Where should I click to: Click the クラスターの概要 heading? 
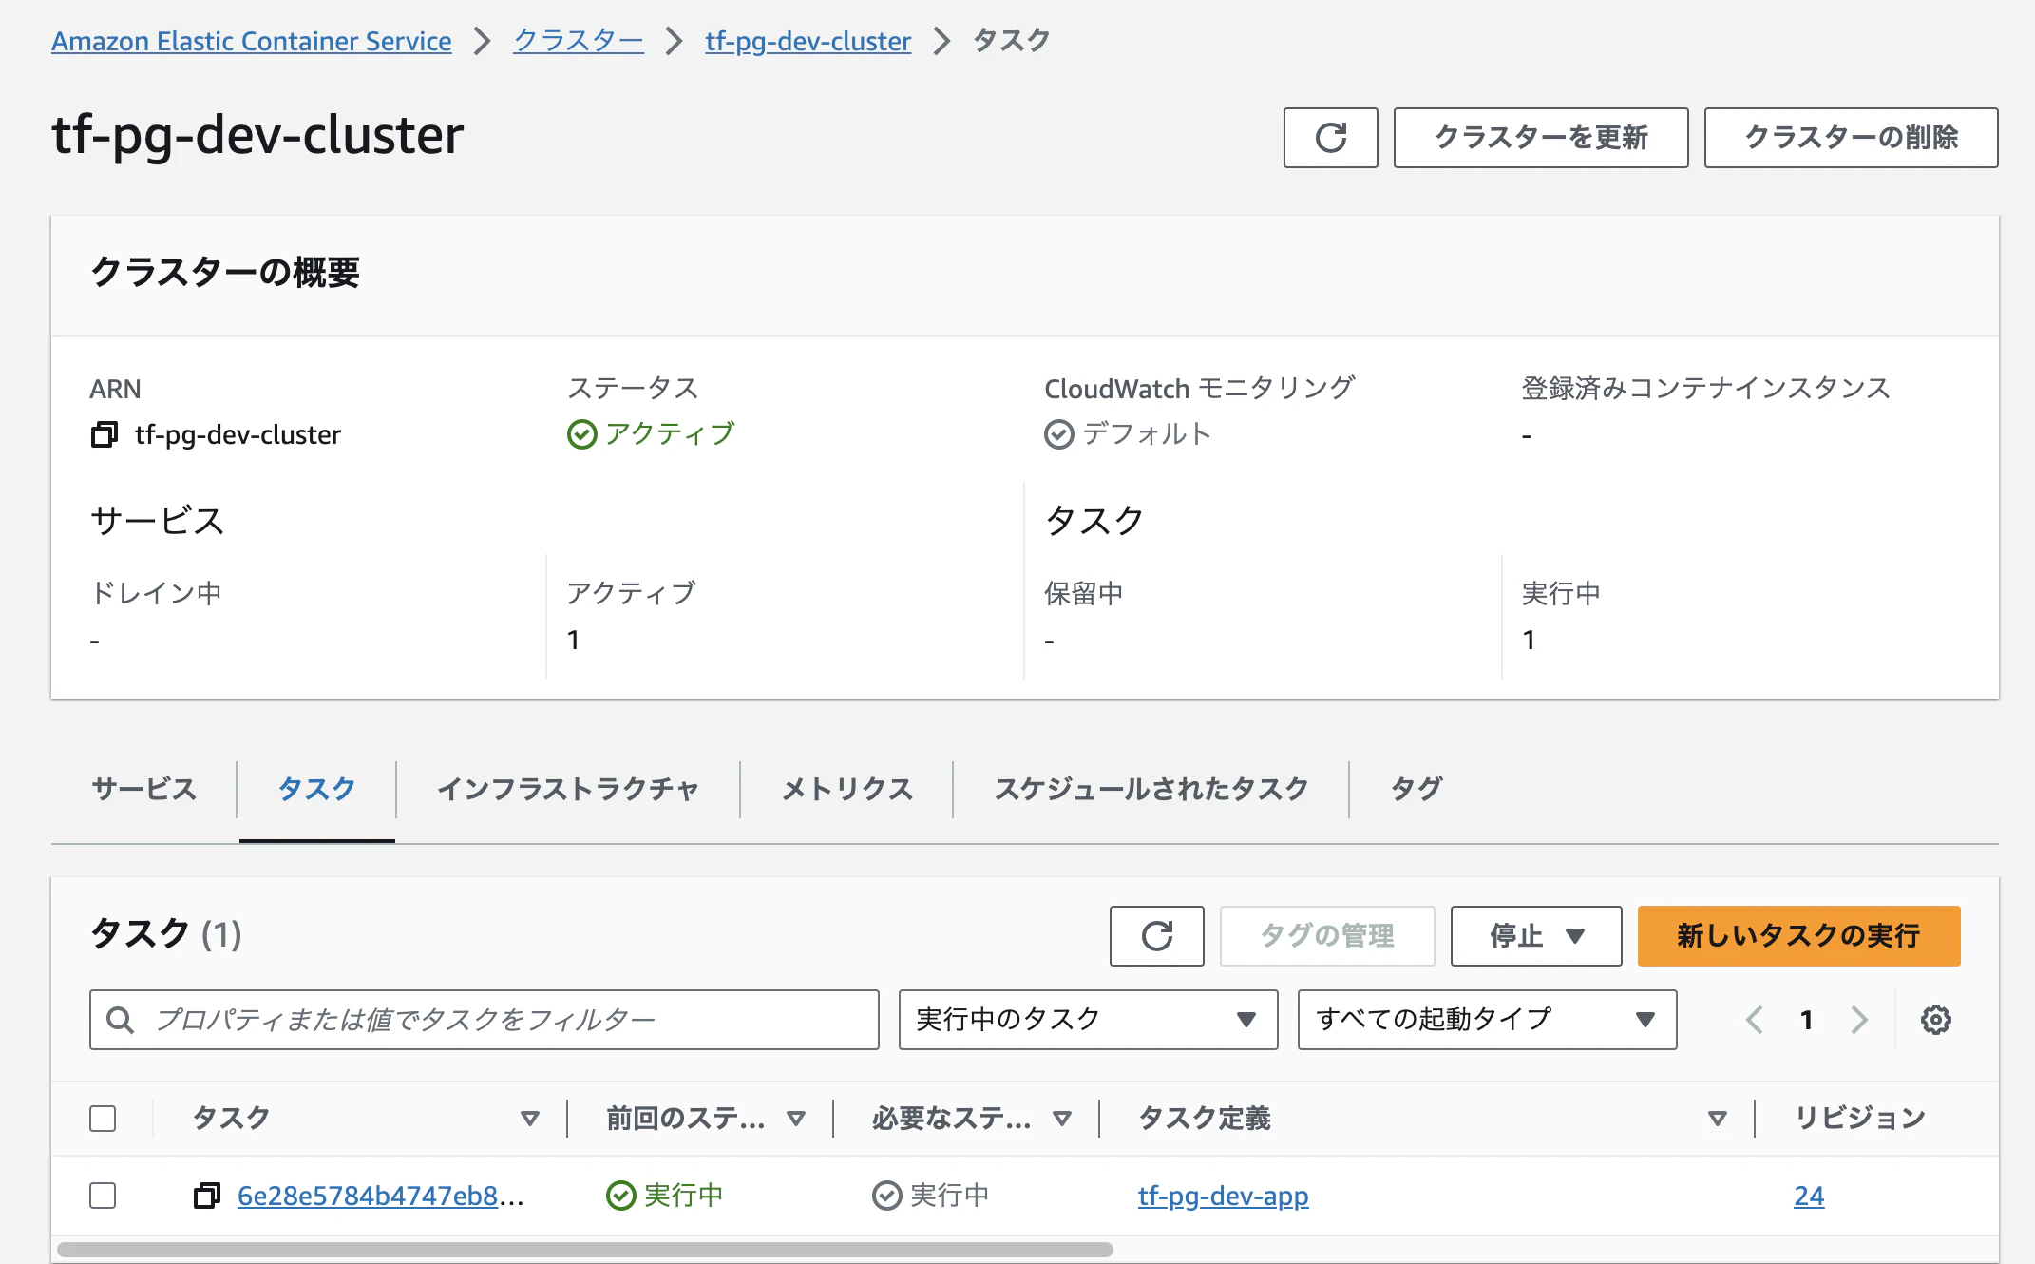pyautogui.click(x=225, y=273)
